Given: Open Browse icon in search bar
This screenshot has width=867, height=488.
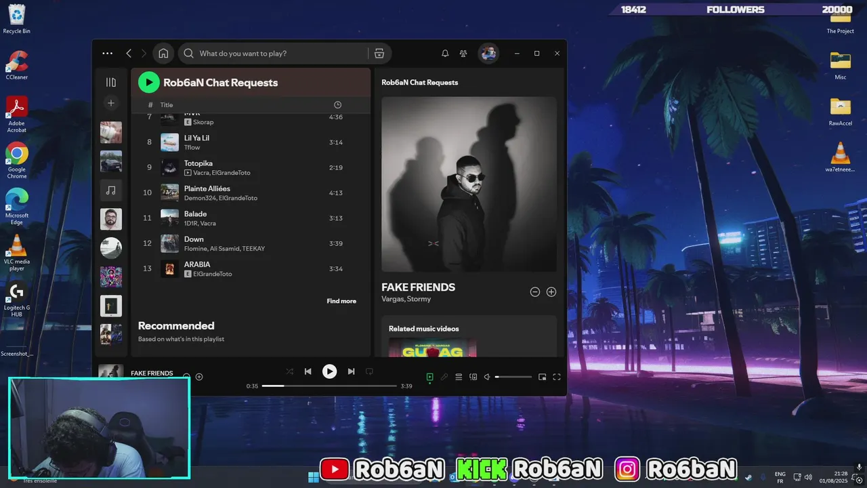Looking at the screenshot, I should [379, 54].
